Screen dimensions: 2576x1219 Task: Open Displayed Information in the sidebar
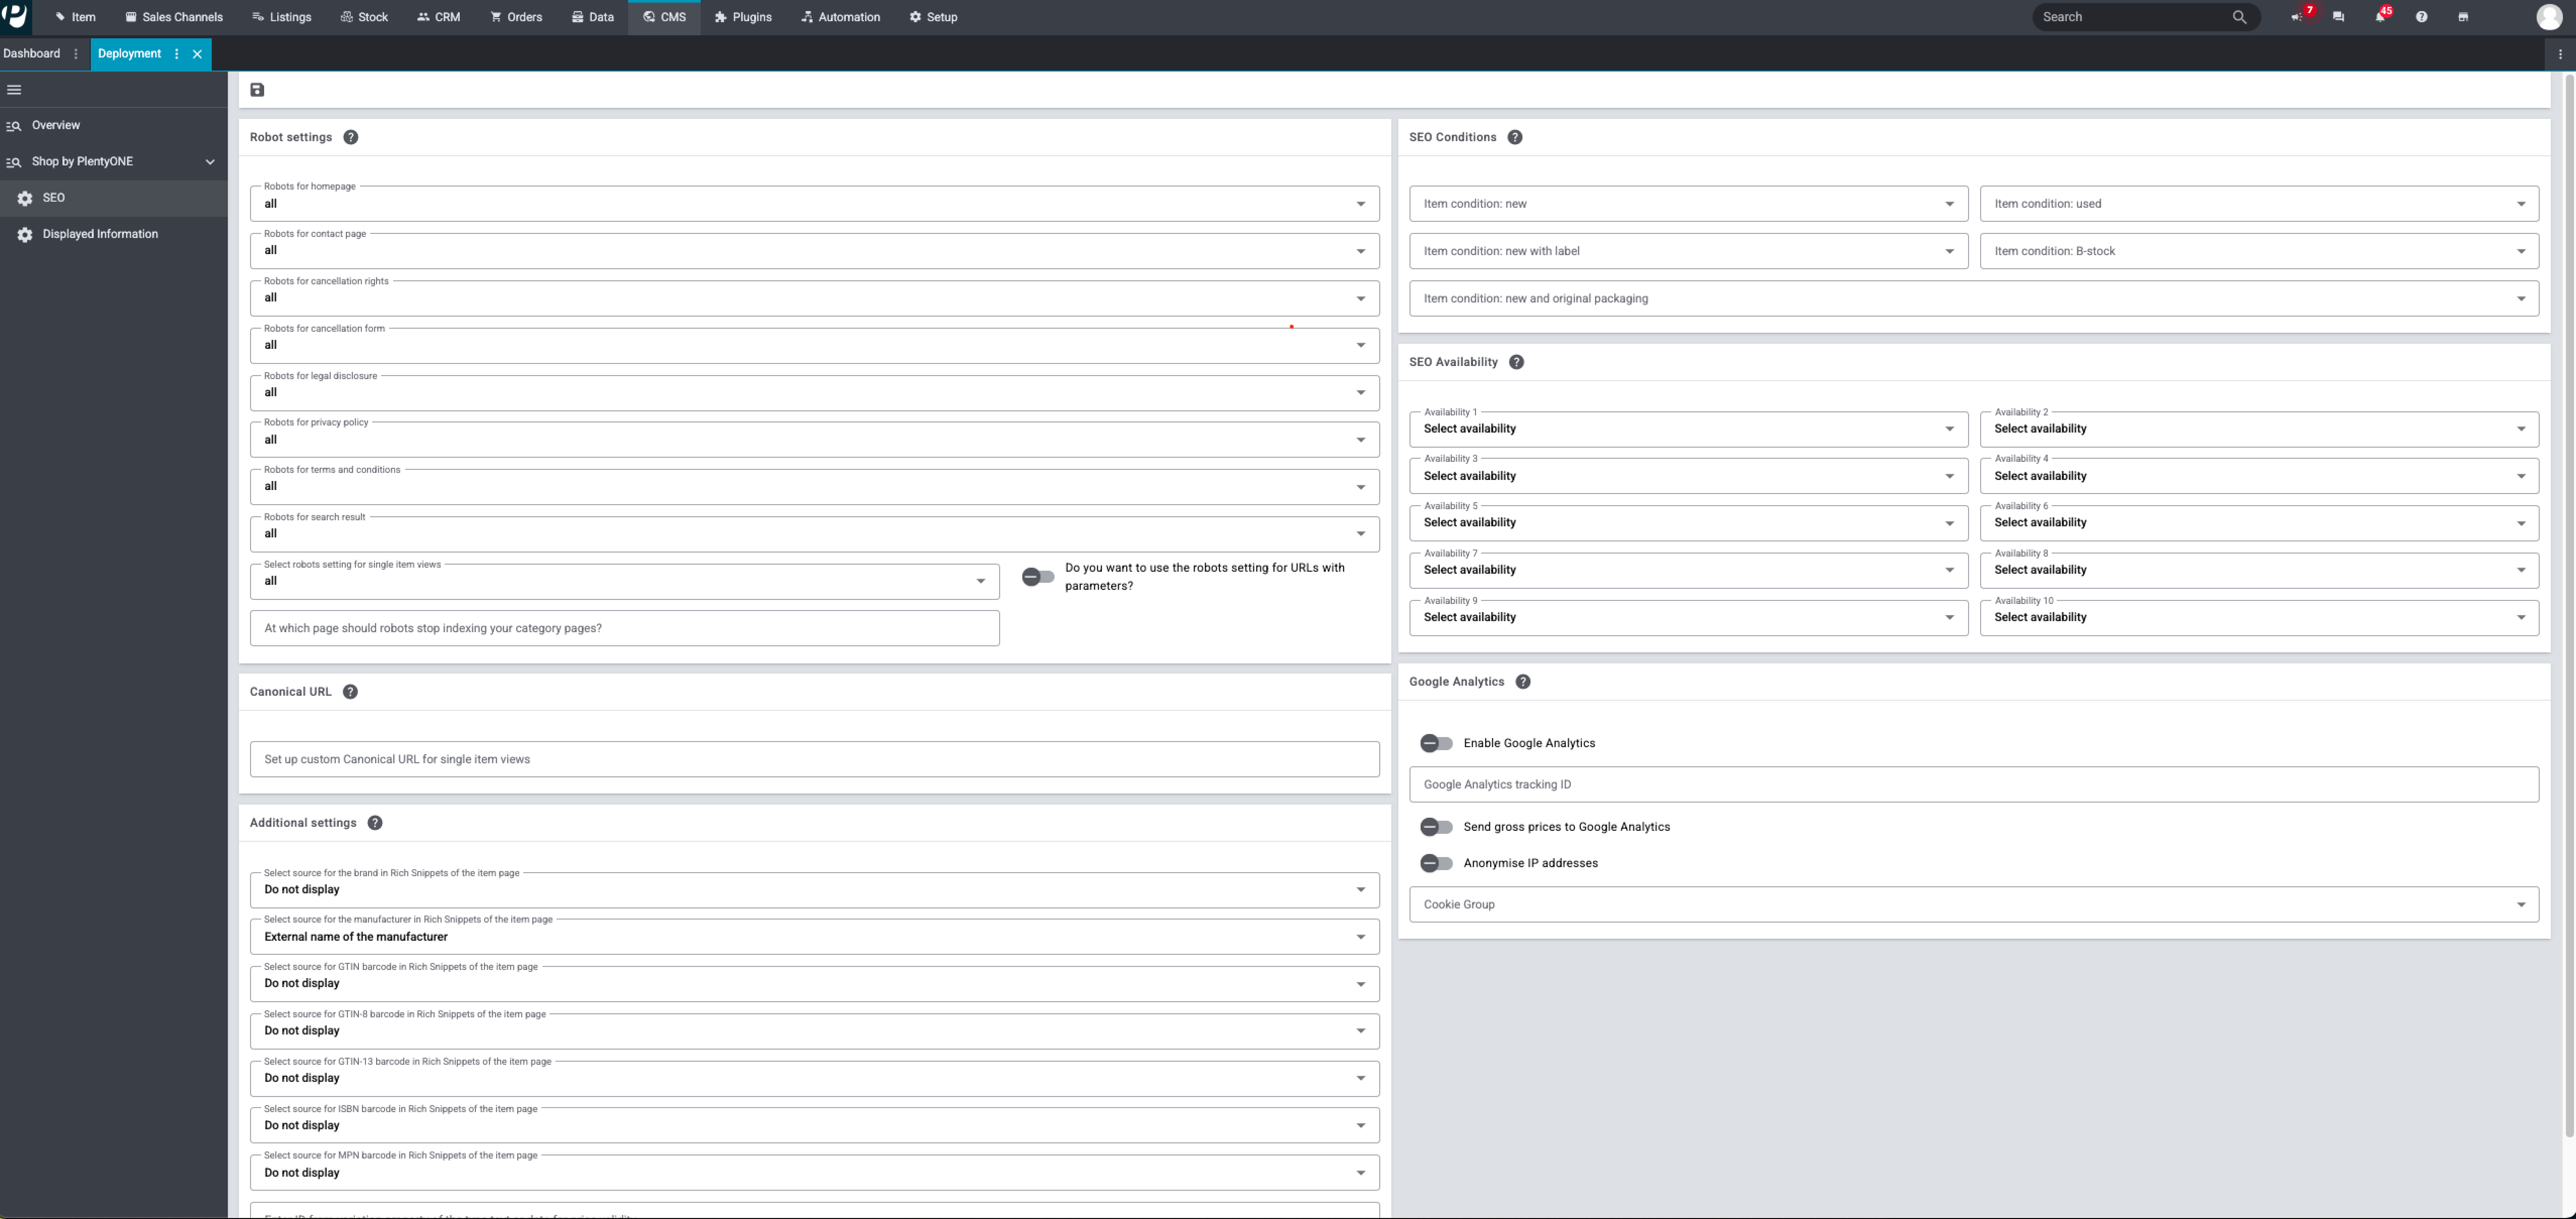(100, 234)
